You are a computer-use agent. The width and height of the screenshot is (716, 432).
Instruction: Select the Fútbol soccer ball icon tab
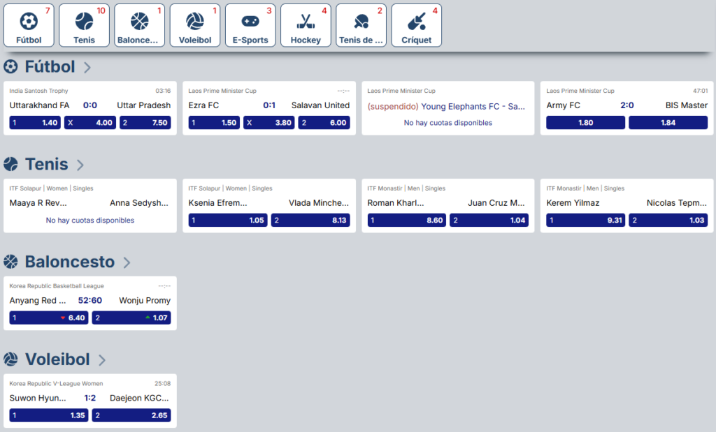click(29, 22)
